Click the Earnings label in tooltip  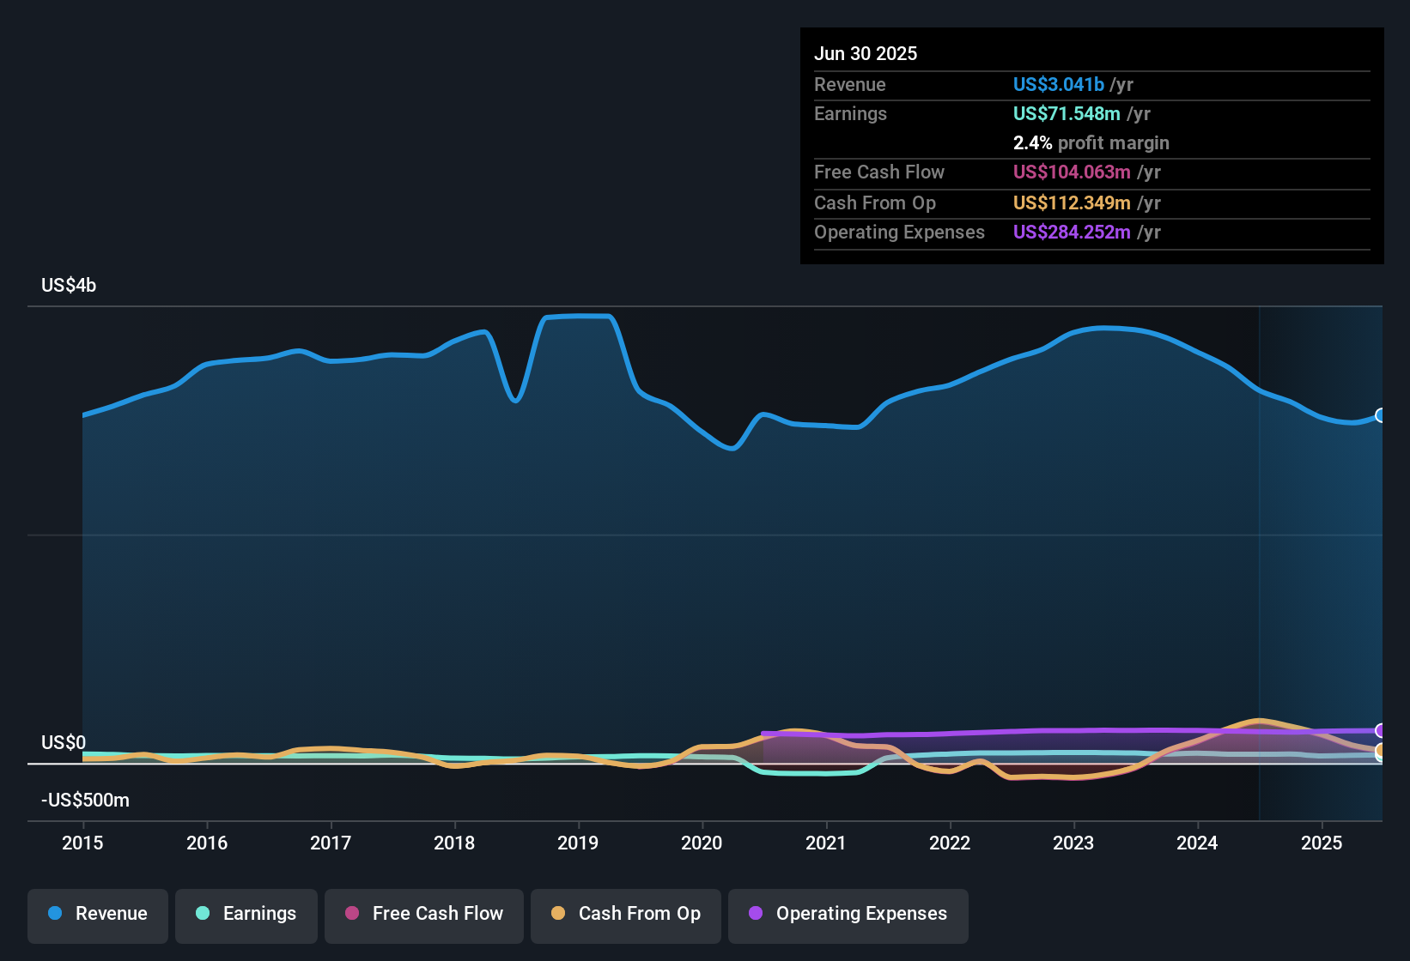(x=850, y=113)
